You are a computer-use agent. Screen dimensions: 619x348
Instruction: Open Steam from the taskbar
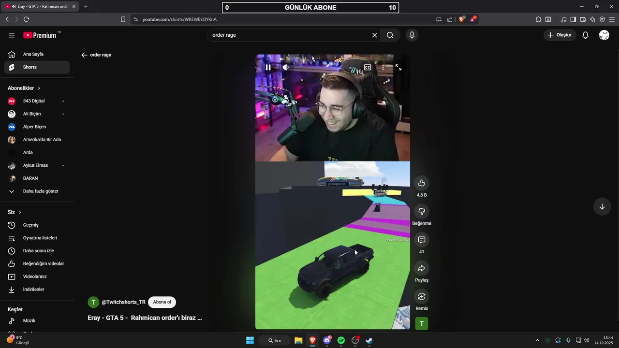click(x=369, y=340)
